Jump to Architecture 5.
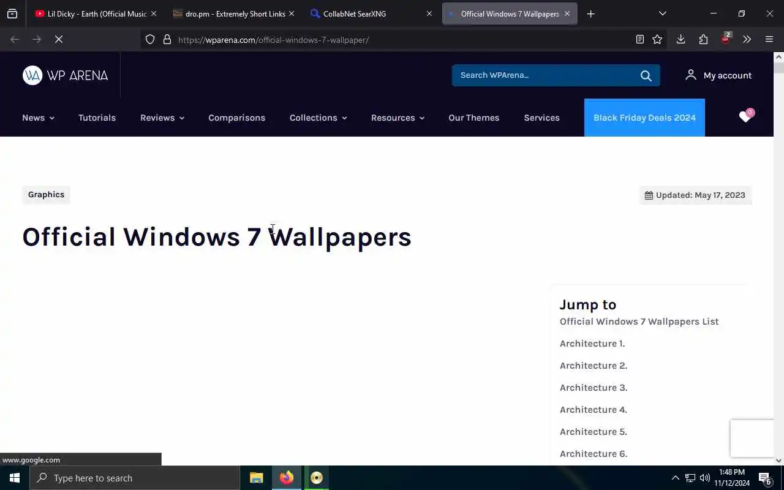The image size is (784, 490). click(x=594, y=432)
